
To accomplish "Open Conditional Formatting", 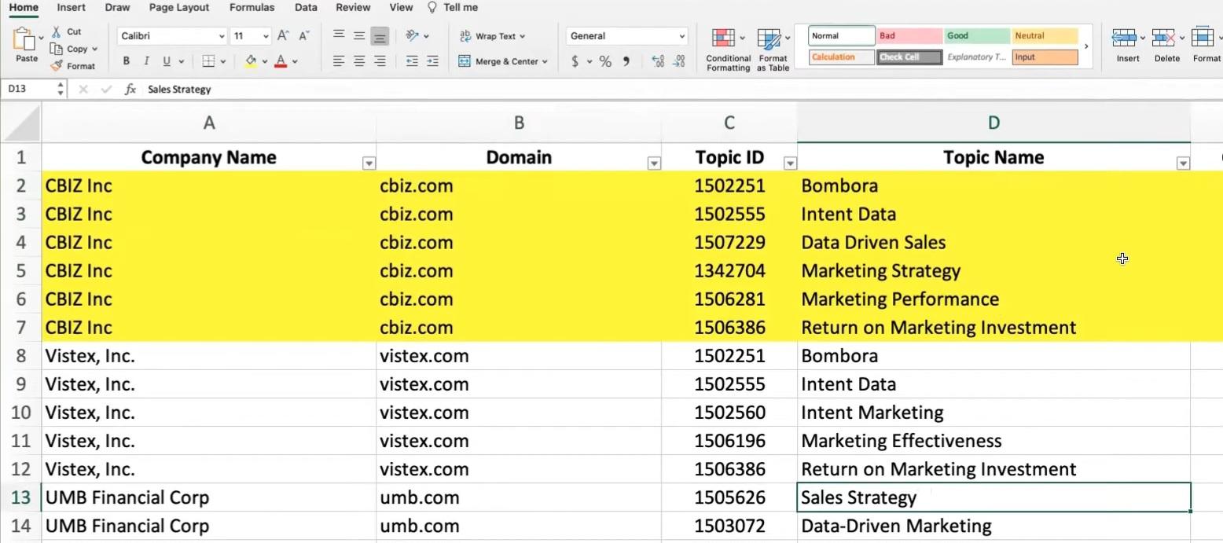I will point(728,50).
